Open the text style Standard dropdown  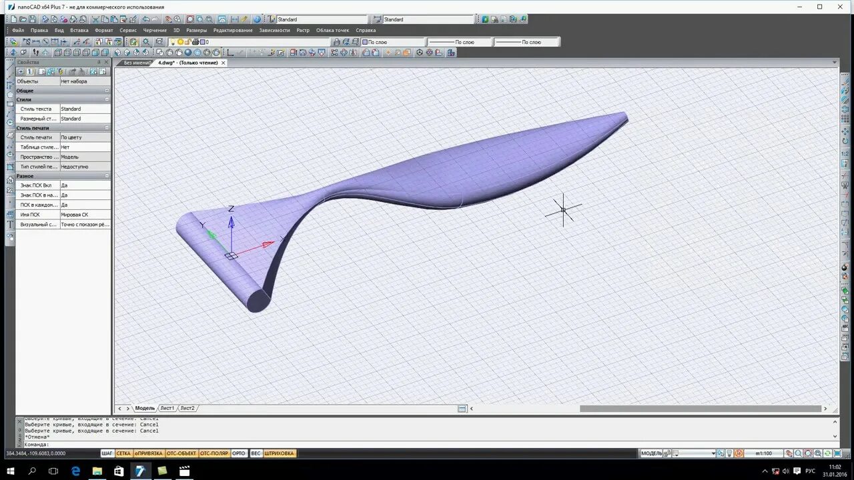tap(322, 19)
